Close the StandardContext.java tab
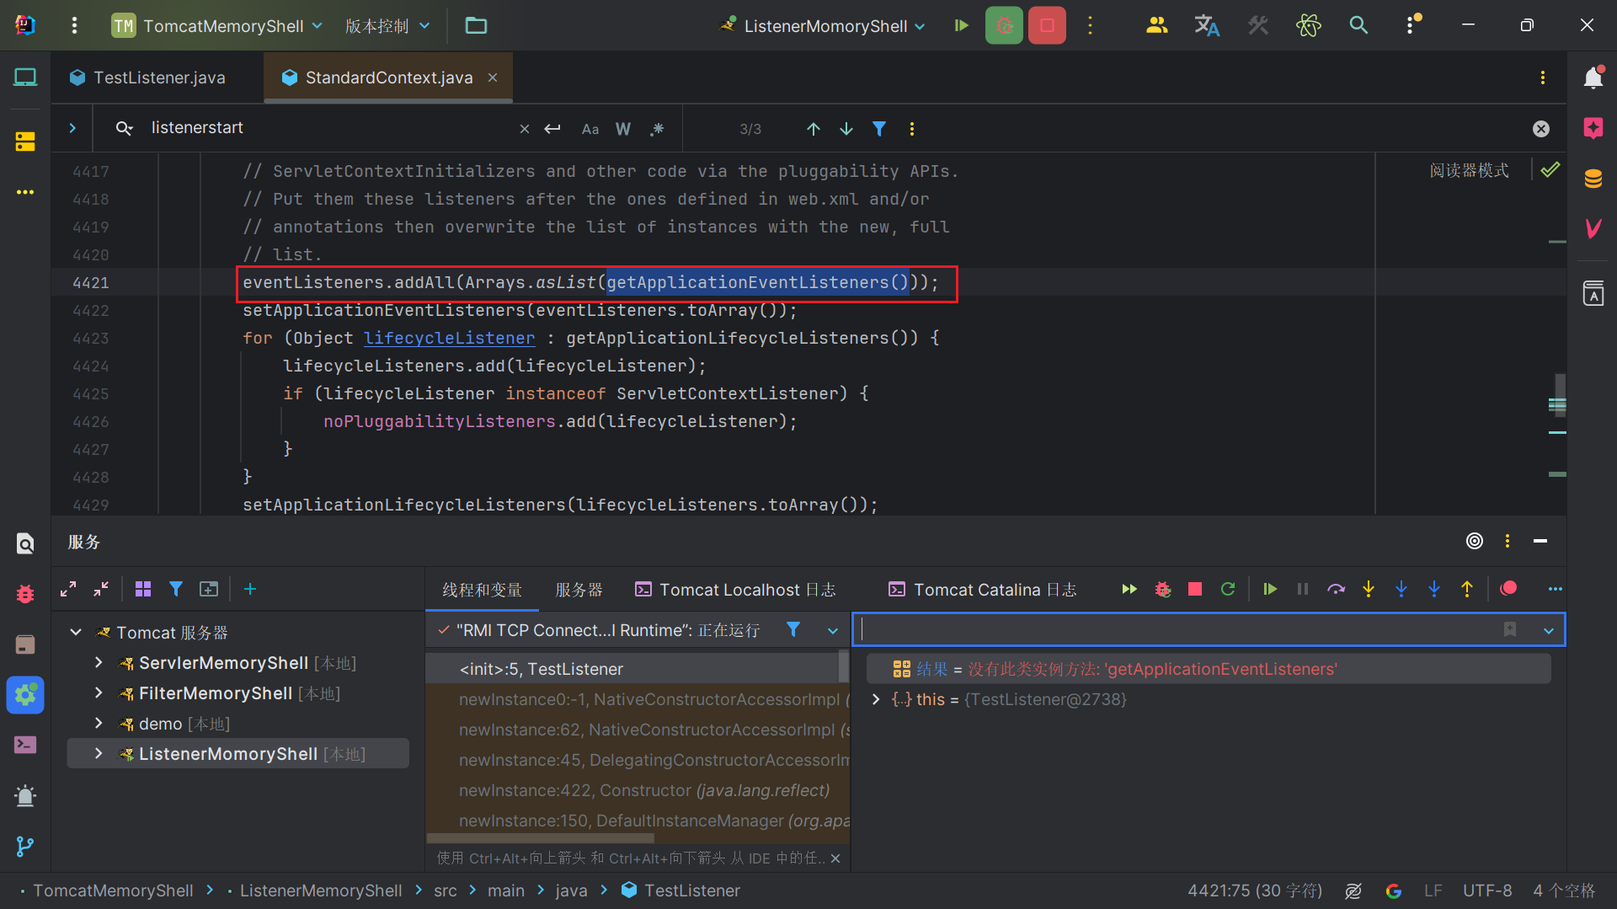Image resolution: width=1617 pixels, height=909 pixels. pyautogui.click(x=493, y=78)
